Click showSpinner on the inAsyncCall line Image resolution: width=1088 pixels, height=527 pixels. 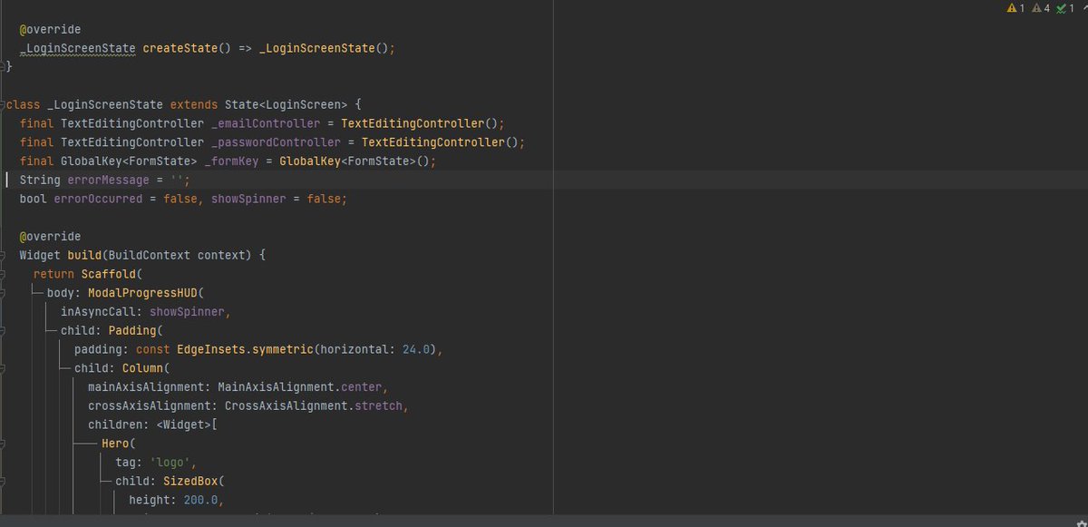187,312
